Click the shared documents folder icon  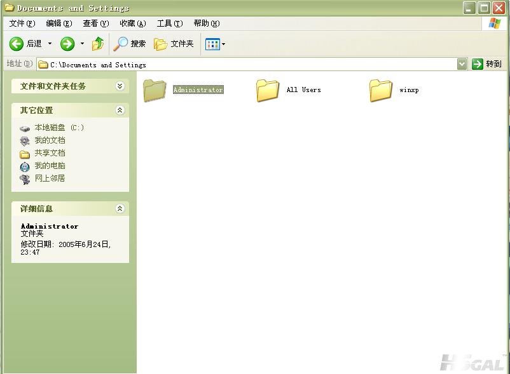click(25, 154)
